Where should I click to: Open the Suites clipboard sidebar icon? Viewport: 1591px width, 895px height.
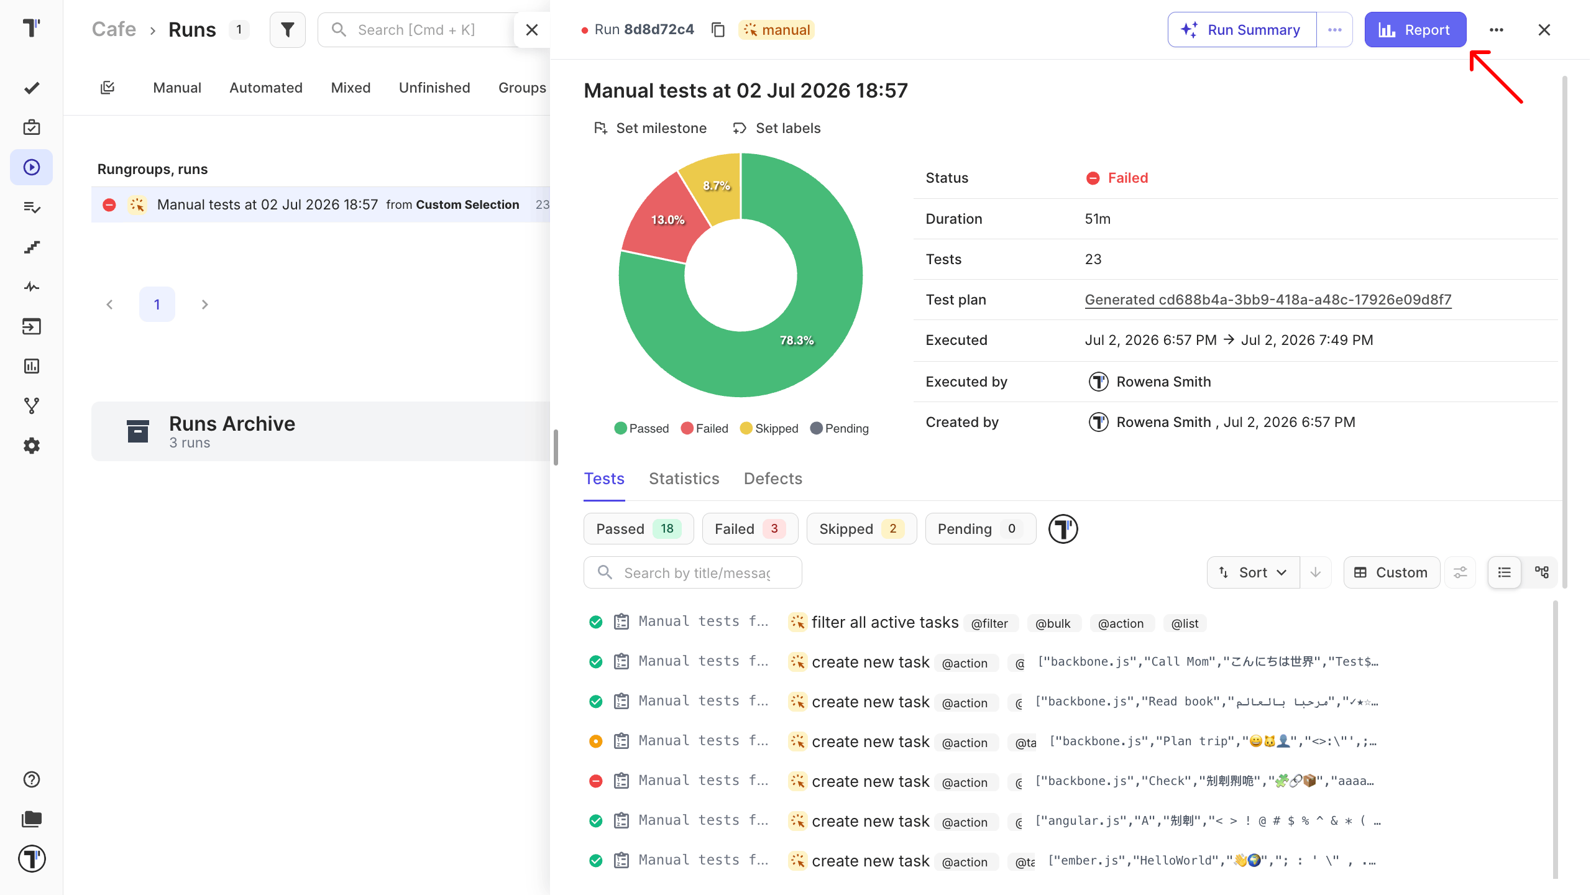32,127
